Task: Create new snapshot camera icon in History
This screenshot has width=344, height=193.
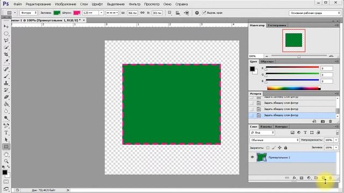Action: pos(322,121)
